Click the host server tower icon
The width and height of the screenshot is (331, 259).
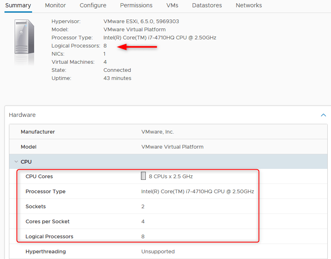[x=24, y=37]
